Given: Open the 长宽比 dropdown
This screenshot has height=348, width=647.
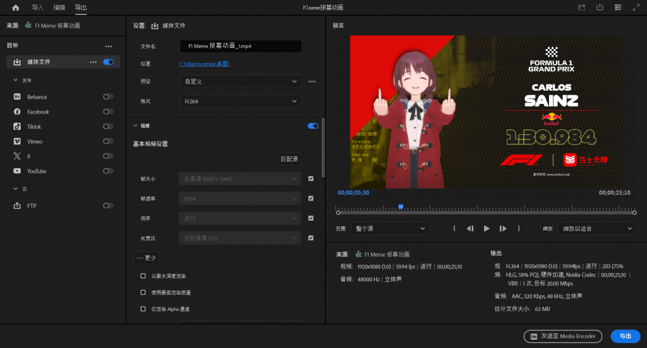Looking at the screenshot, I should coord(239,238).
